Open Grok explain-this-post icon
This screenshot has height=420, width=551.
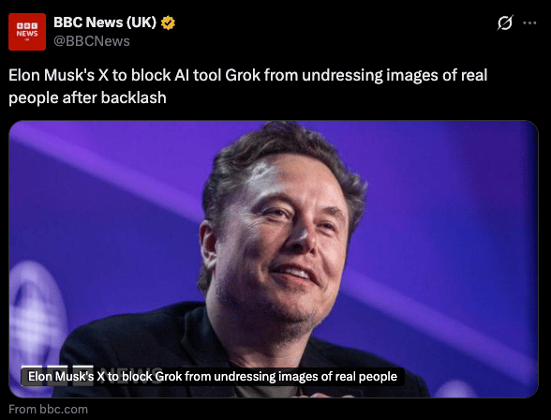point(505,22)
